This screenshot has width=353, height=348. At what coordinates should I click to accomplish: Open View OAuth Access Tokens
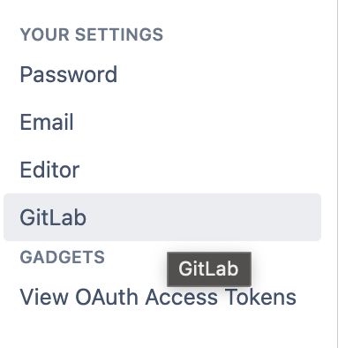coord(158,297)
